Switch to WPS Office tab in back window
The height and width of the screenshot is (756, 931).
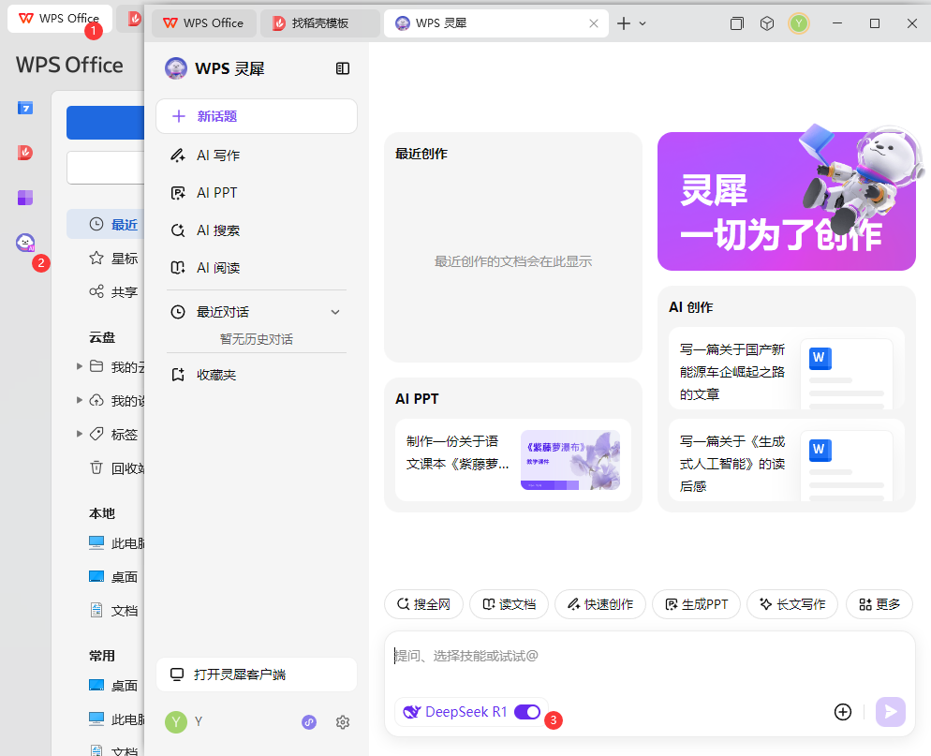(59, 19)
